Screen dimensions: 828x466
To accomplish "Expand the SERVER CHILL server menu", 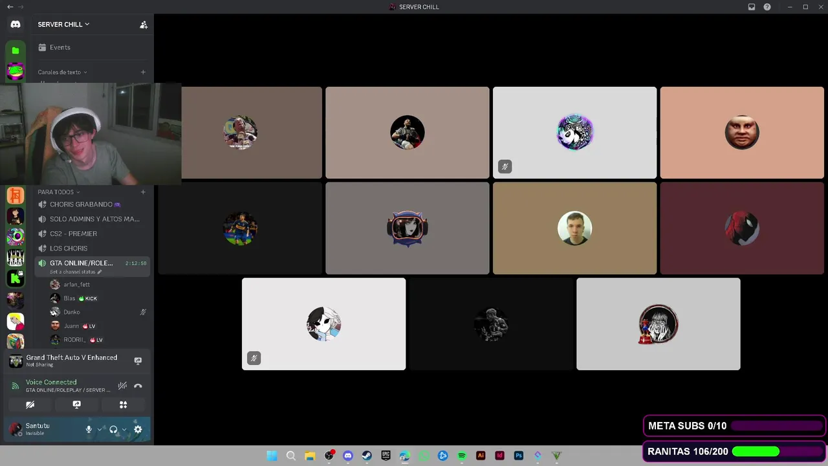I will coord(63,25).
